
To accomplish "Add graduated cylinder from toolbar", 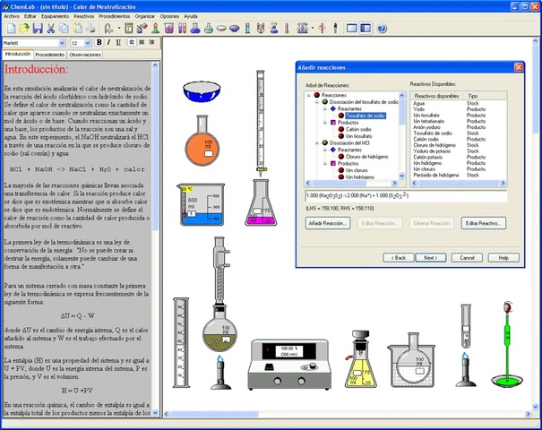I will click(247, 29).
